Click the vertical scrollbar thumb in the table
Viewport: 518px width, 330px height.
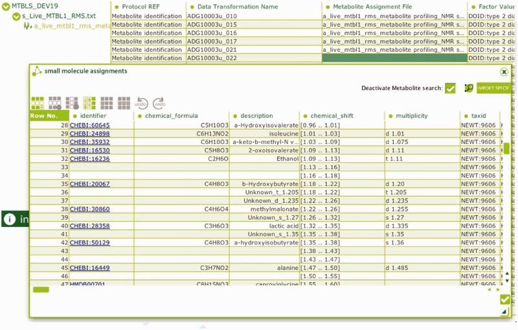coord(506,148)
